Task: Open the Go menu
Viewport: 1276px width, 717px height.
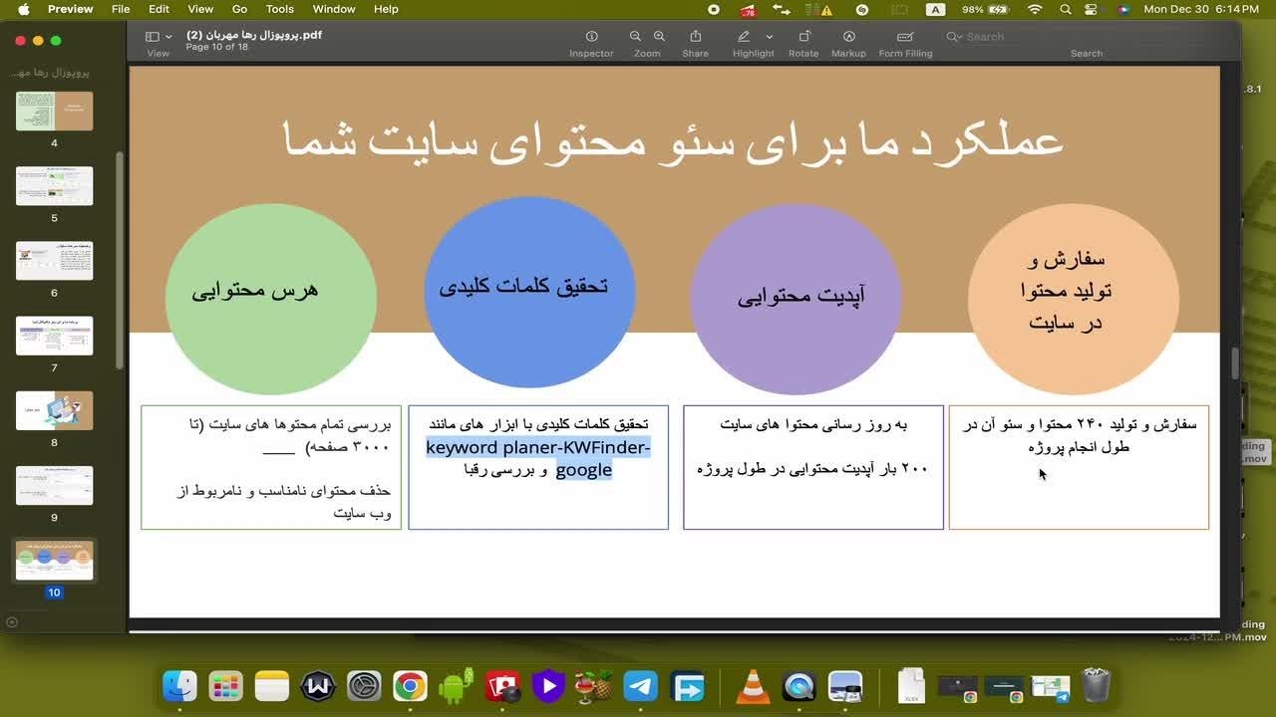Action: tap(239, 9)
